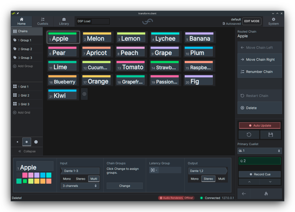Click the Home house icon
This screenshot has width=295, height=212.
21,19
